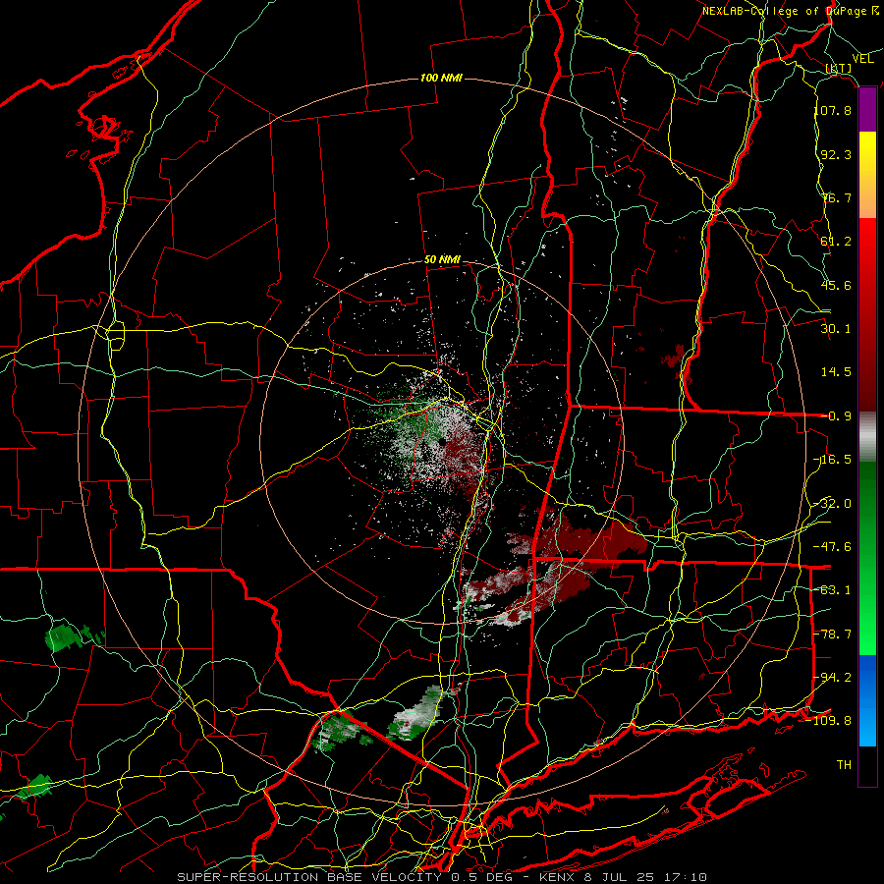The image size is (884, 884).
Task: Click the purple segment of the color bar
Action: click(867, 110)
